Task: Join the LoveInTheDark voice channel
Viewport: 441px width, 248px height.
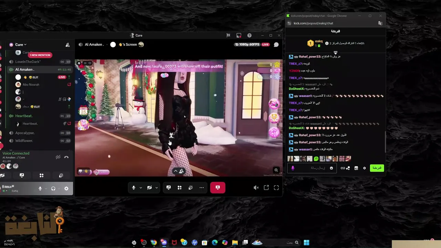Action: 40,62
